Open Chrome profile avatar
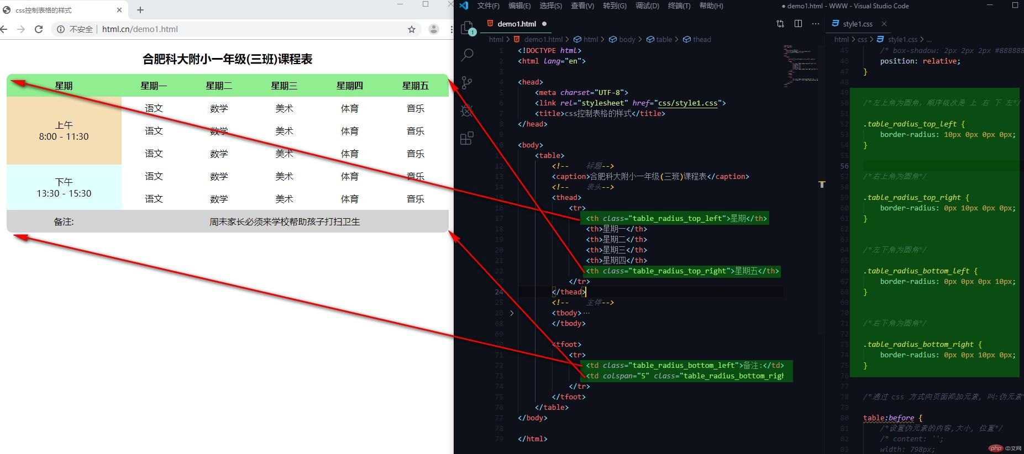Screen dimensions: 1024x454 tap(434, 29)
